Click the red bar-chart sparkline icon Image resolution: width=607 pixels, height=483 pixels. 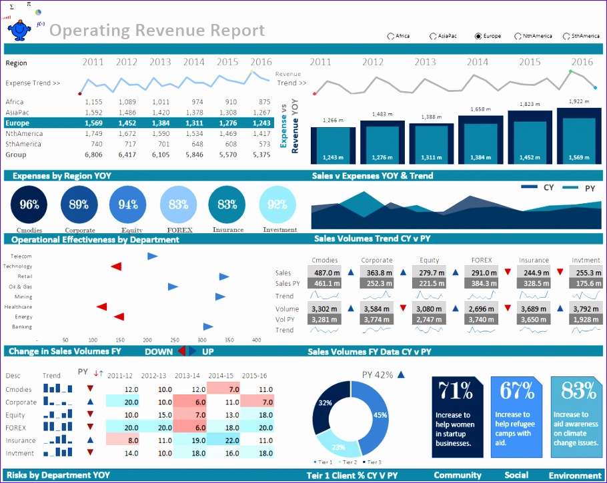click(x=6, y=17)
